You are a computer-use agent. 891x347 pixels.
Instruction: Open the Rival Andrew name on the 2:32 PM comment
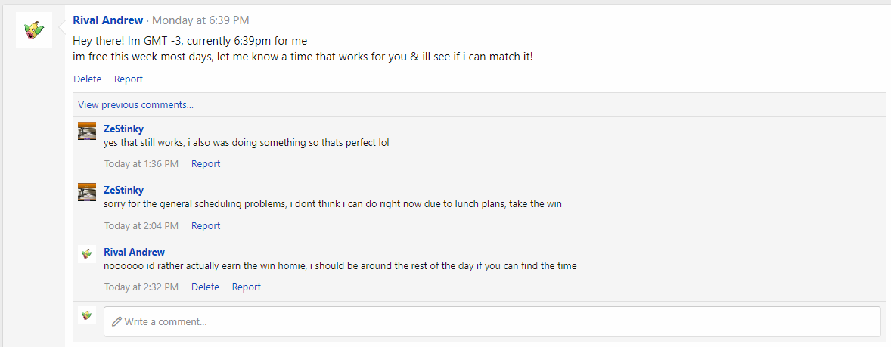(x=134, y=252)
